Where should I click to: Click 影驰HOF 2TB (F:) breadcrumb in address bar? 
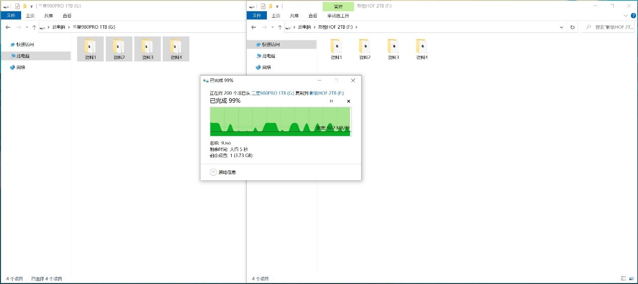(334, 27)
